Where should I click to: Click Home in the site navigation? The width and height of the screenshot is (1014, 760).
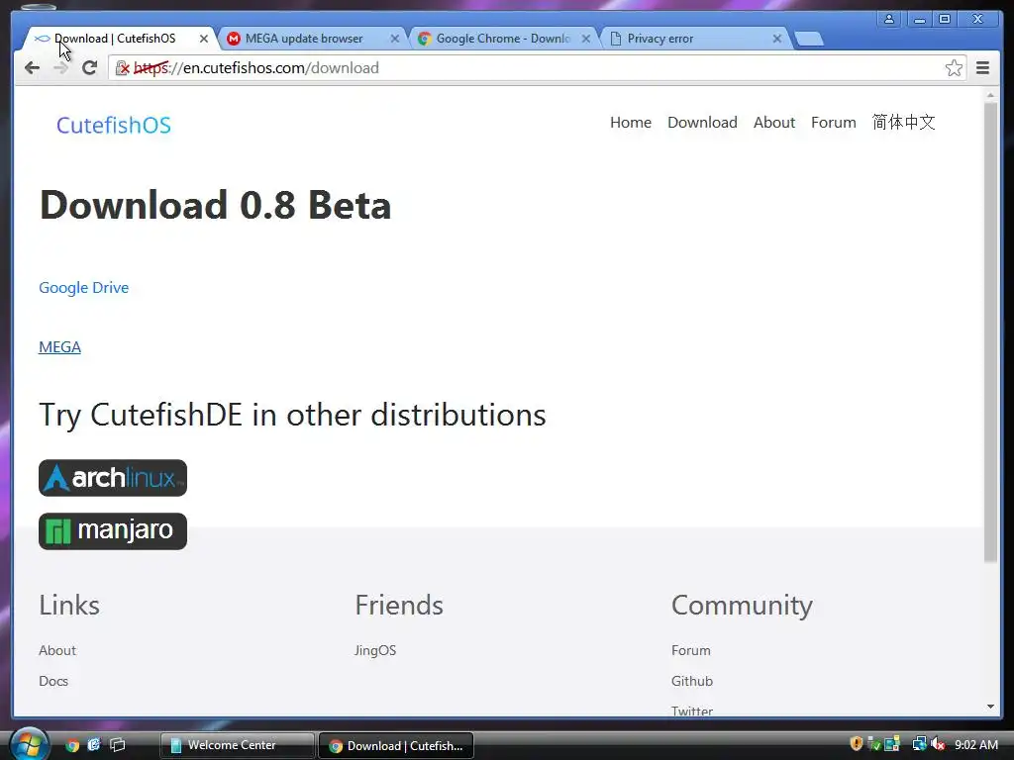(631, 122)
